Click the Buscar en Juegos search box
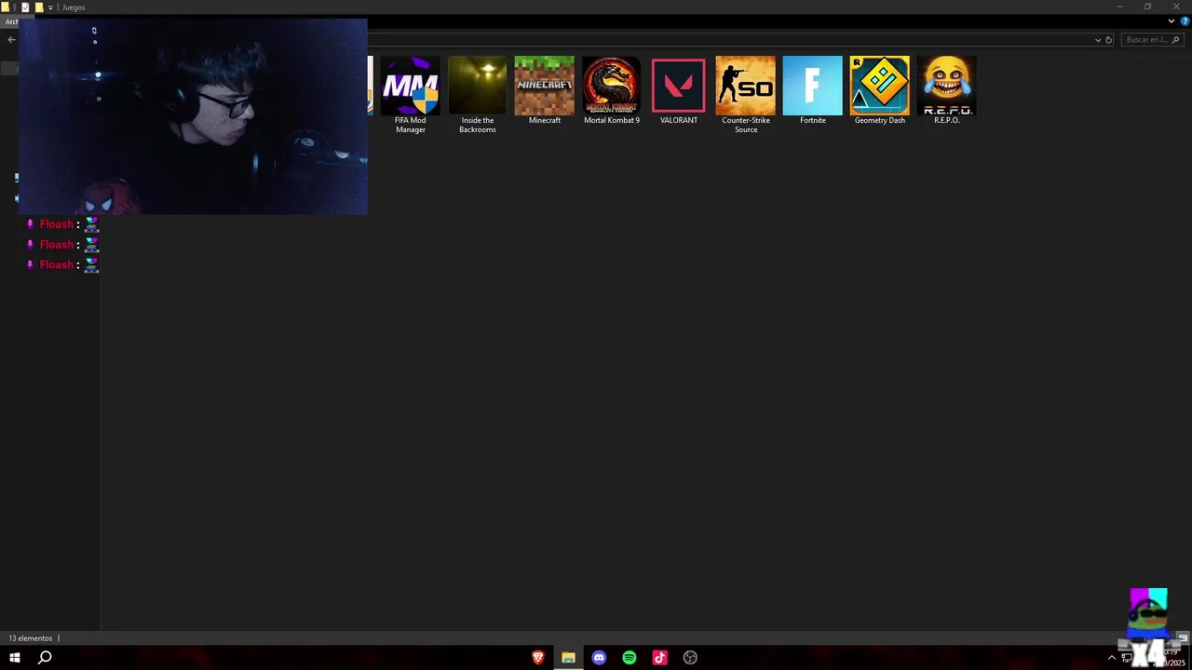 tap(1152, 40)
